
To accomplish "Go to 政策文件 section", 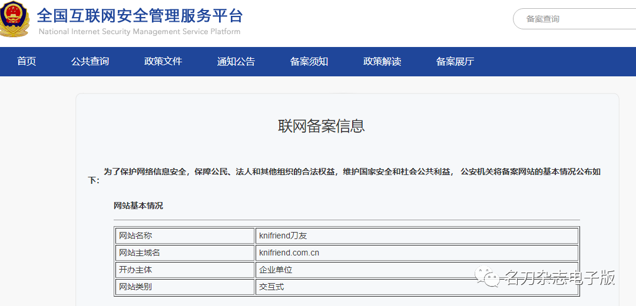I will (163, 62).
